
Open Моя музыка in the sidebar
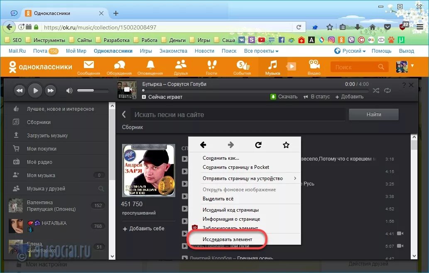pos(56,175)
